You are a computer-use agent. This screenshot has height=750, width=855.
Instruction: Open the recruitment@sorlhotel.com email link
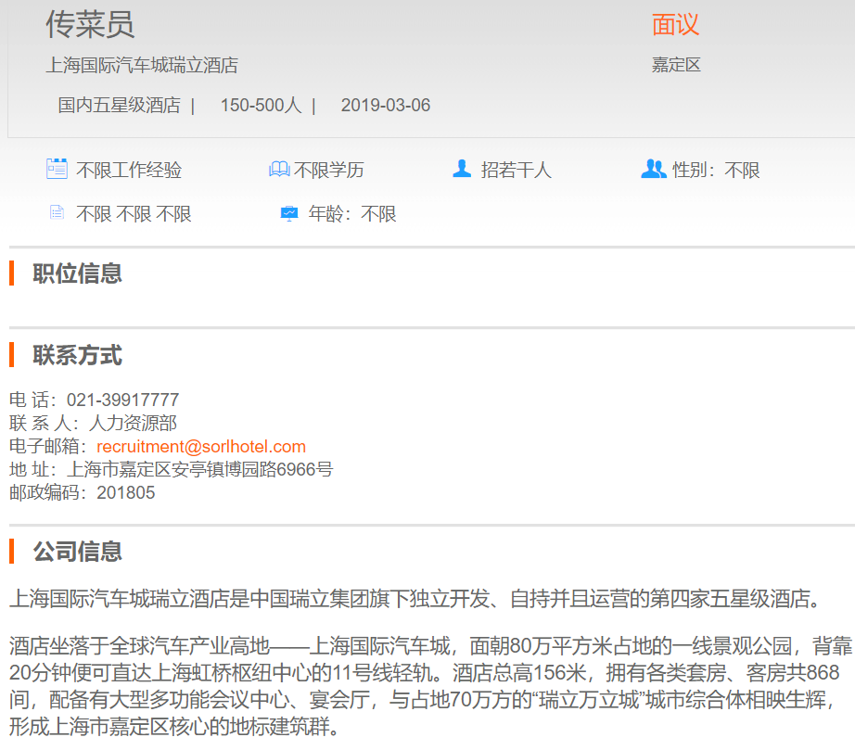coord(201,447)
